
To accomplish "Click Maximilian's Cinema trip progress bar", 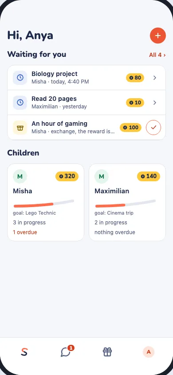I will (x=126, y=203).
